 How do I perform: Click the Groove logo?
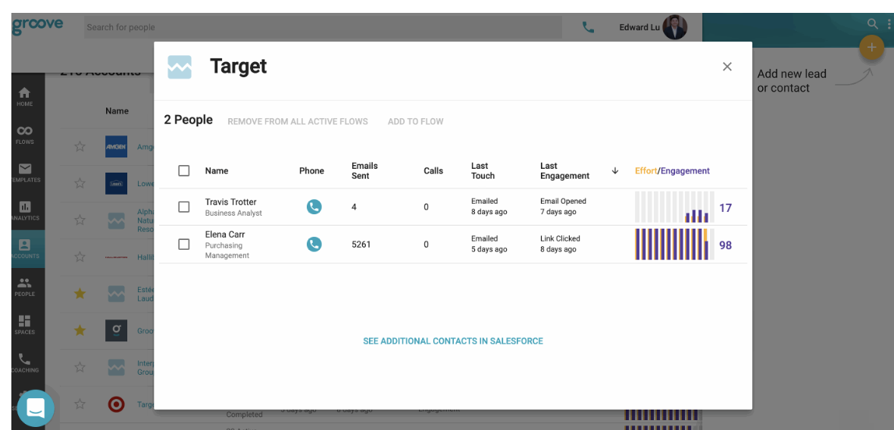point(38,26)
